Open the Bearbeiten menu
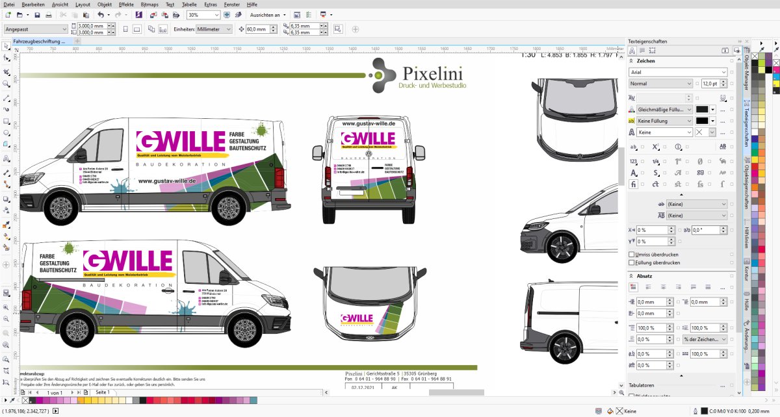This screenshot has height=417, width=780. tap(33, 4)
